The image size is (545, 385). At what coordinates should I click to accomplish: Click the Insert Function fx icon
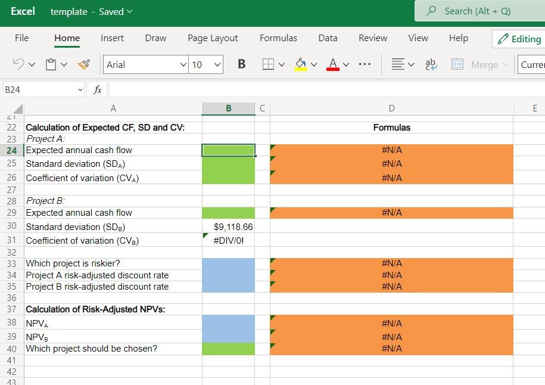(x=97, y=89)
